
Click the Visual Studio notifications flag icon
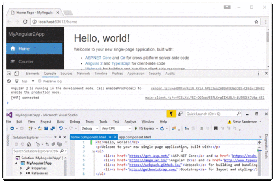click(x=171, y=114)
